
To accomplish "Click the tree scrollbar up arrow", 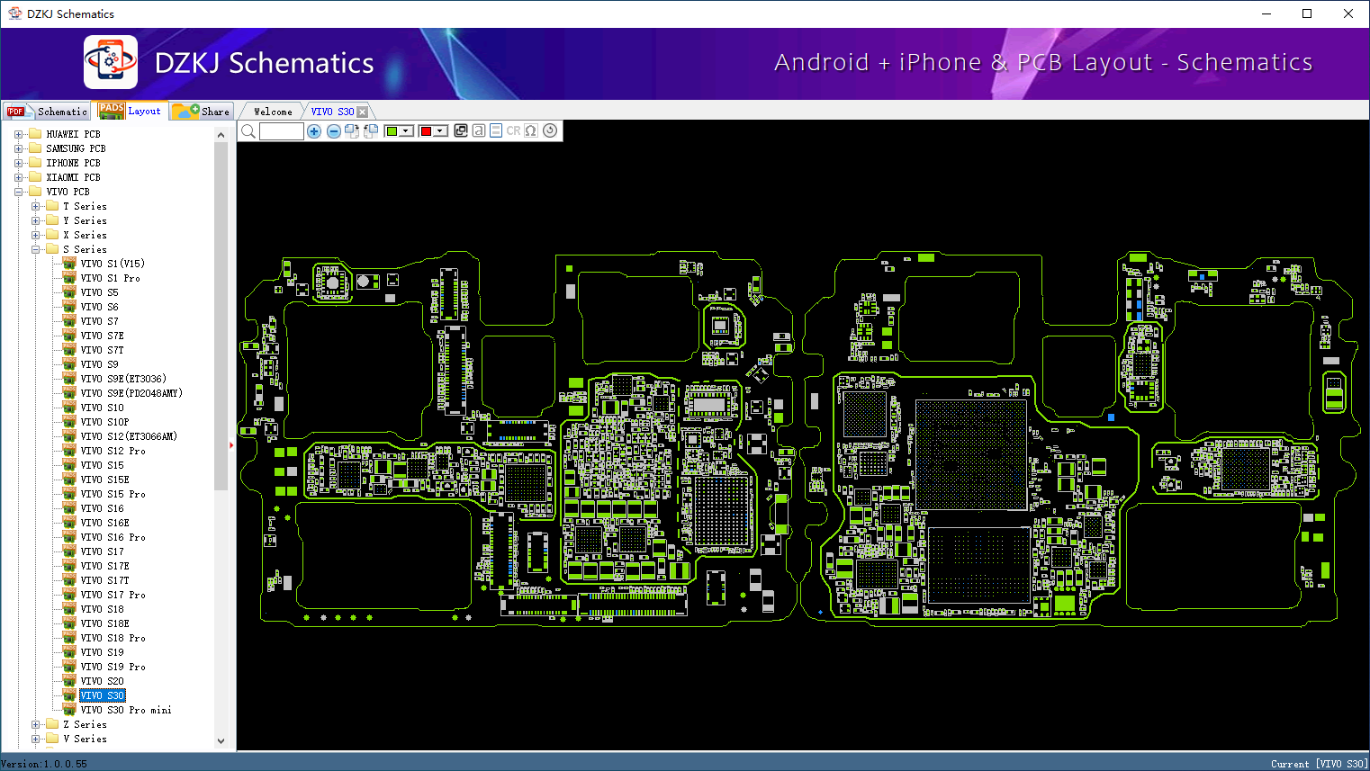I will [221, 135].
